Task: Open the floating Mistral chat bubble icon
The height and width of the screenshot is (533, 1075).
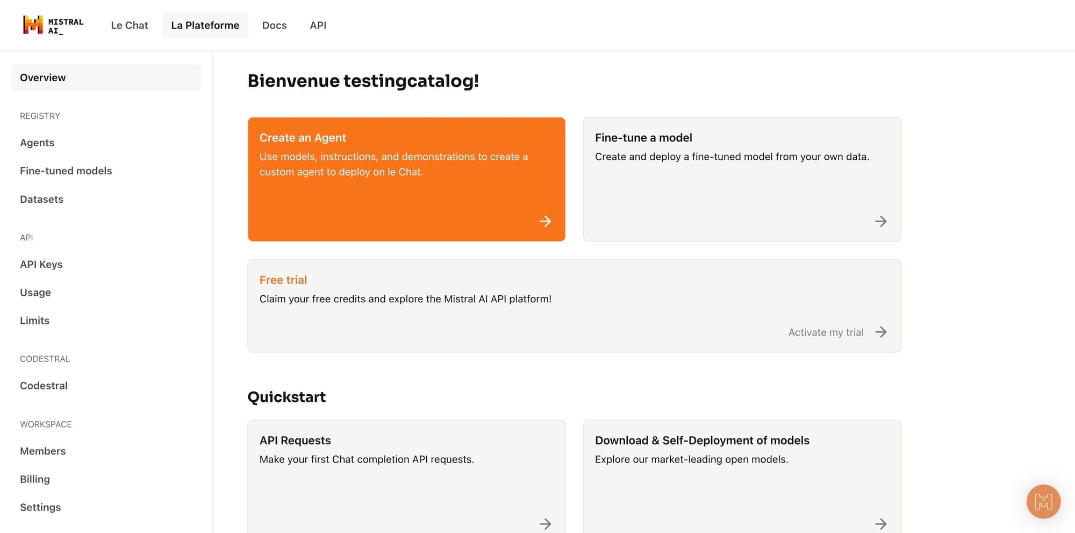Action: click(x=1043, y=502)
